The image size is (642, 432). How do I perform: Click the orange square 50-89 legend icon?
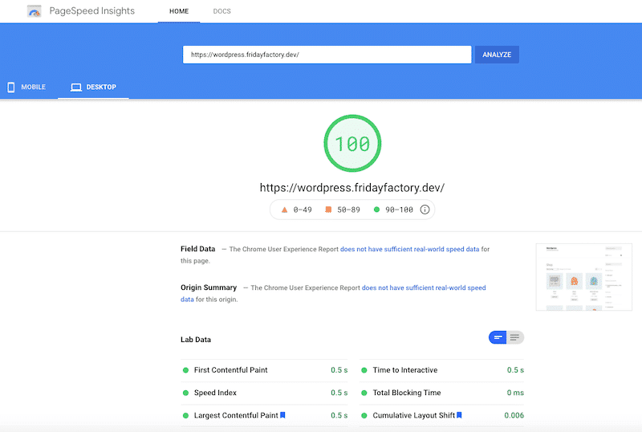pos(328,210)
